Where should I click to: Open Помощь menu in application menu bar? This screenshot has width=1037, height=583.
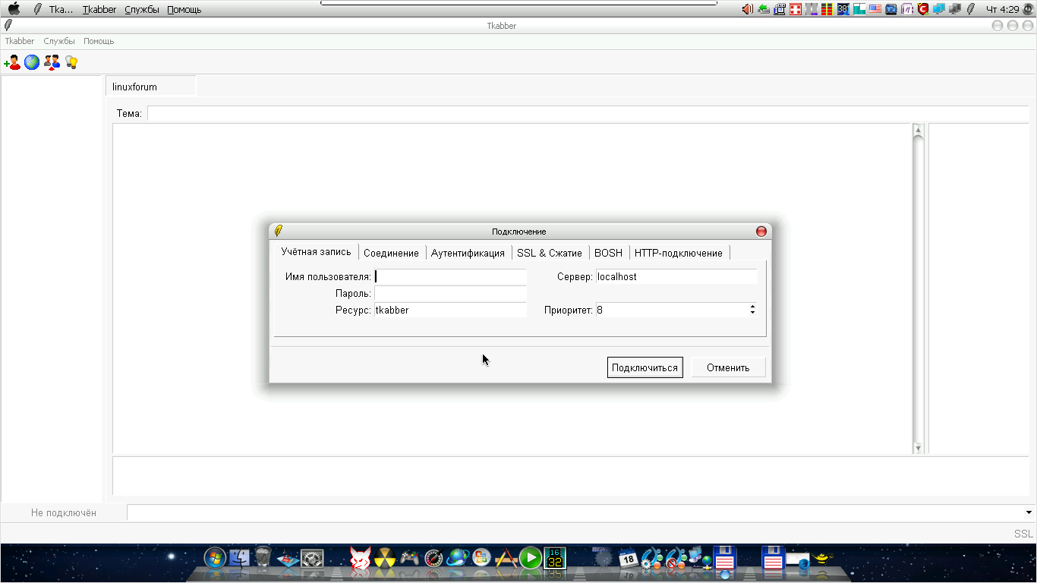[99, 41]
